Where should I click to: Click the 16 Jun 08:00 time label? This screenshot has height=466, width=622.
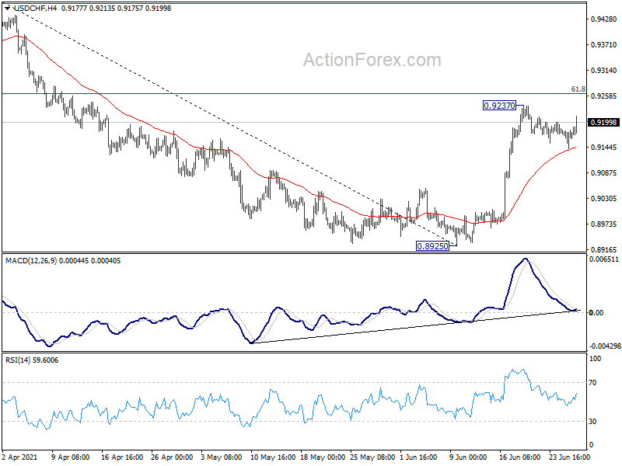pyautogui.click(x=519, y=457)
